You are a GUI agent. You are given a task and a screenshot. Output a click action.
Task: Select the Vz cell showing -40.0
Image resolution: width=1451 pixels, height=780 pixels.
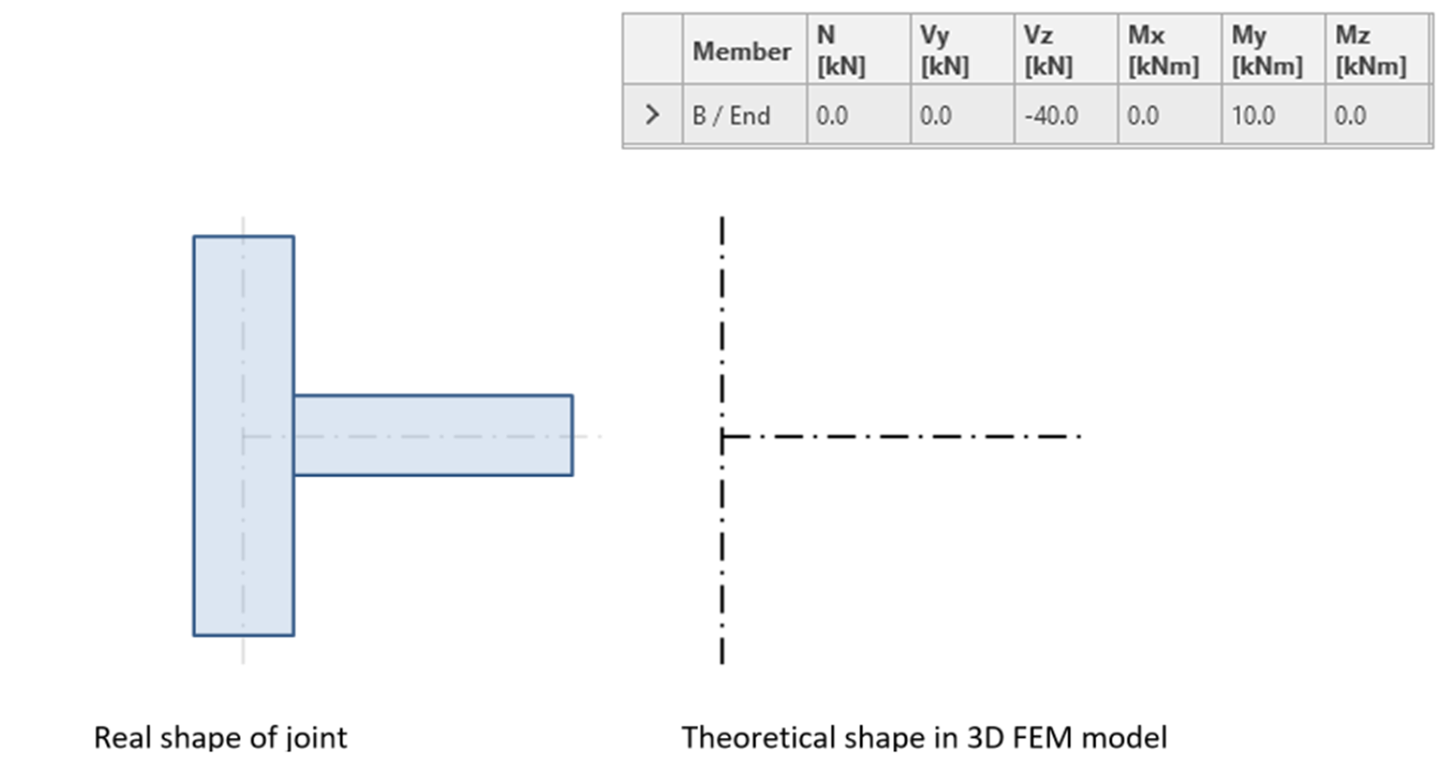point(1065,115)
